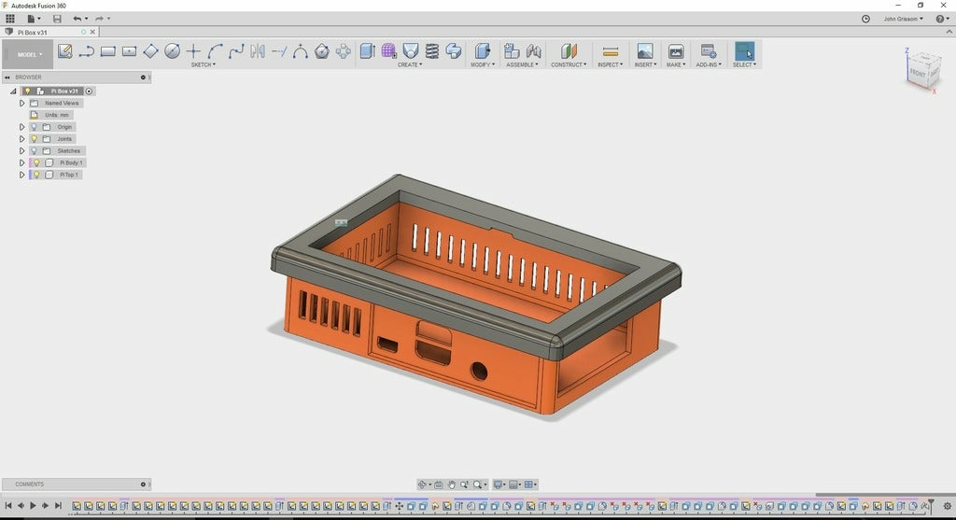
Task: Hide the Joints folder using lightbulb
Action: tap(35, 139)
